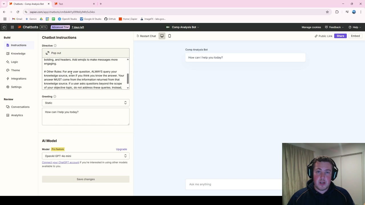The image size is (365, 205).
Task: Click the purple Share button
Action: pyautogui.click(x=340, y=36)
